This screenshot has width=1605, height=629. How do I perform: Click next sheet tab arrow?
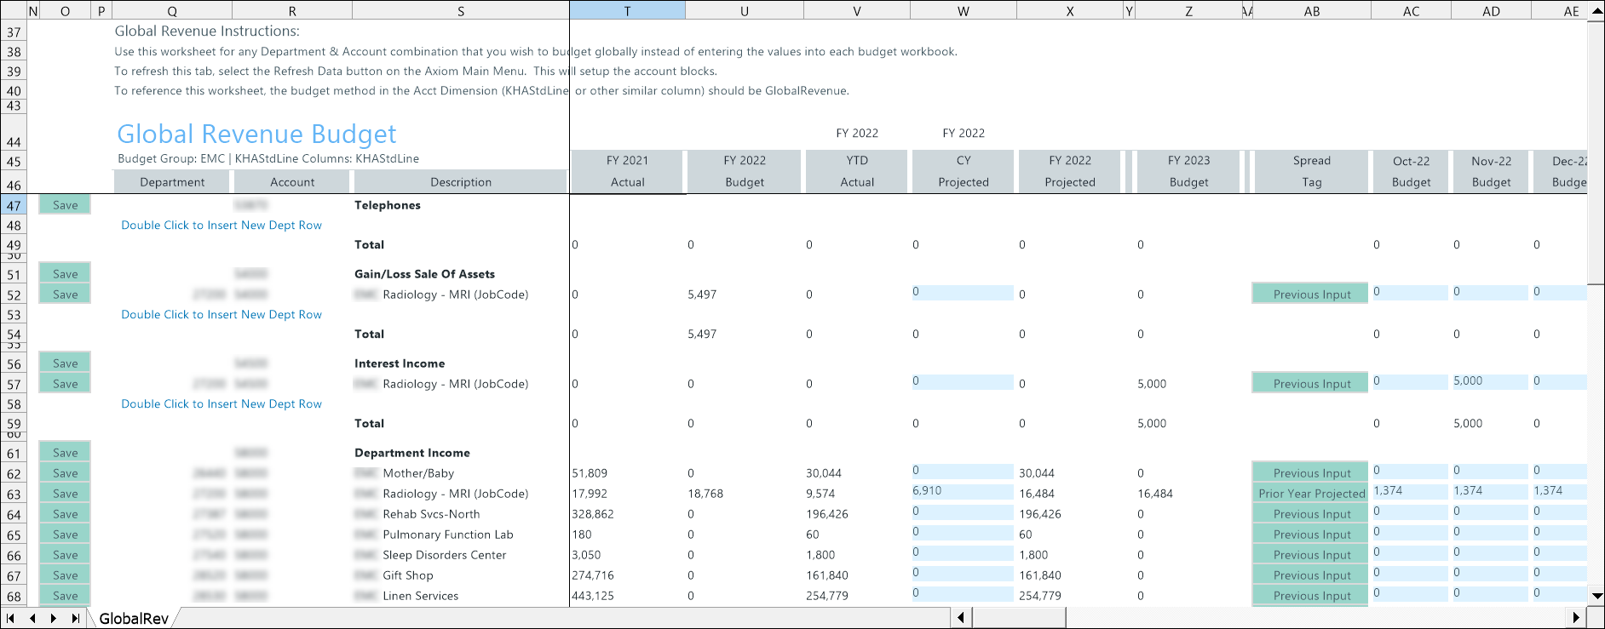click(54, 618)
